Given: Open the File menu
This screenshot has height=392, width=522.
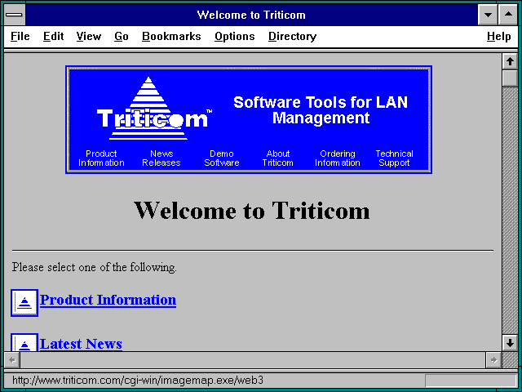Looking at the screenshot, I should coord(20,36).
